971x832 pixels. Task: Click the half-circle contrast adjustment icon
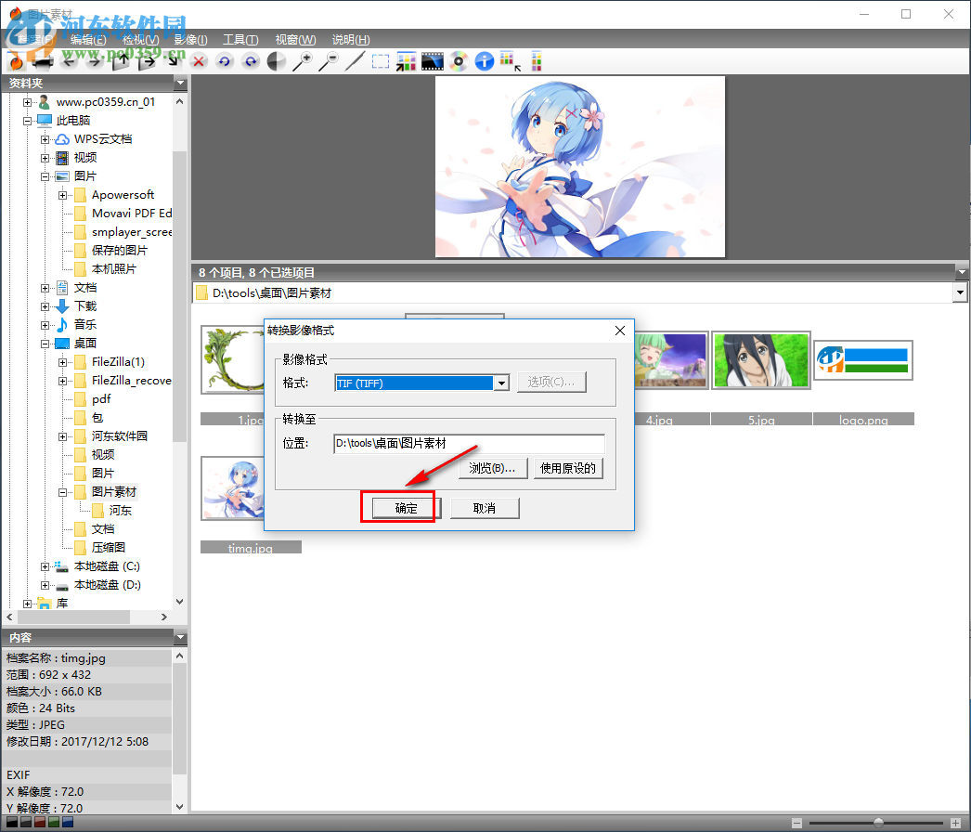[x=277, y=61]
